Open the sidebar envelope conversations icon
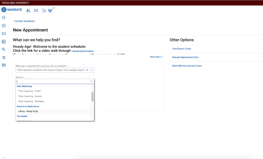The image size is (263, 159). (x=4, y=34)
